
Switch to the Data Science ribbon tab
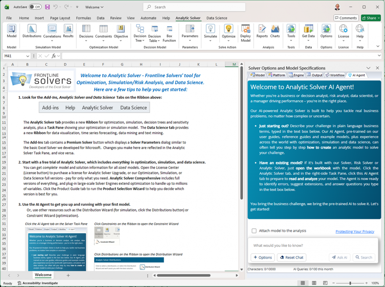coord(217,18)
